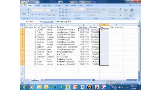Switch to the Insert ribbon tab
The width and height of the screenshot is (161, 90).
(x=38, y=5)
